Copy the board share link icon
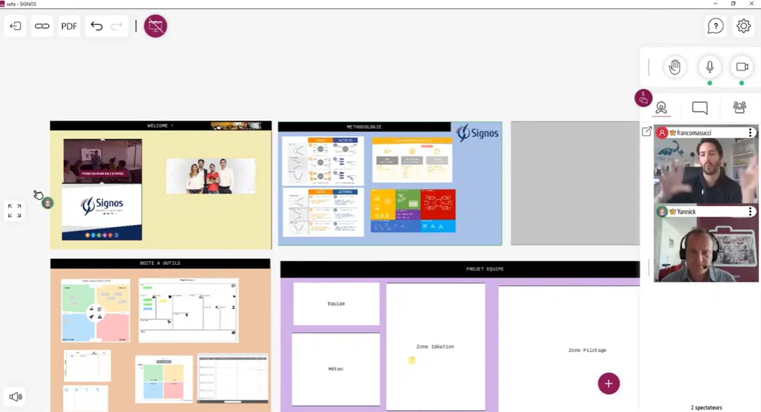761x412 pixels. pos(42,26)
